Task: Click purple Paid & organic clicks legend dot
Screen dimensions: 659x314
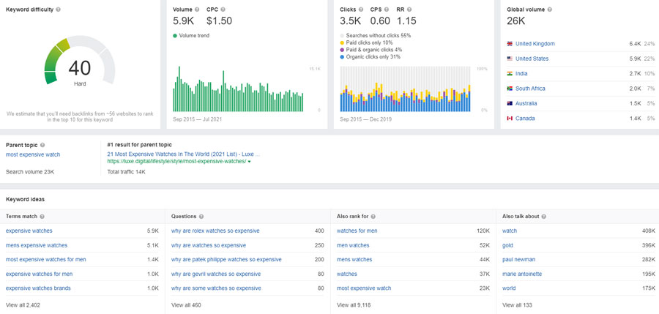Action: click(x=342, y=50)
